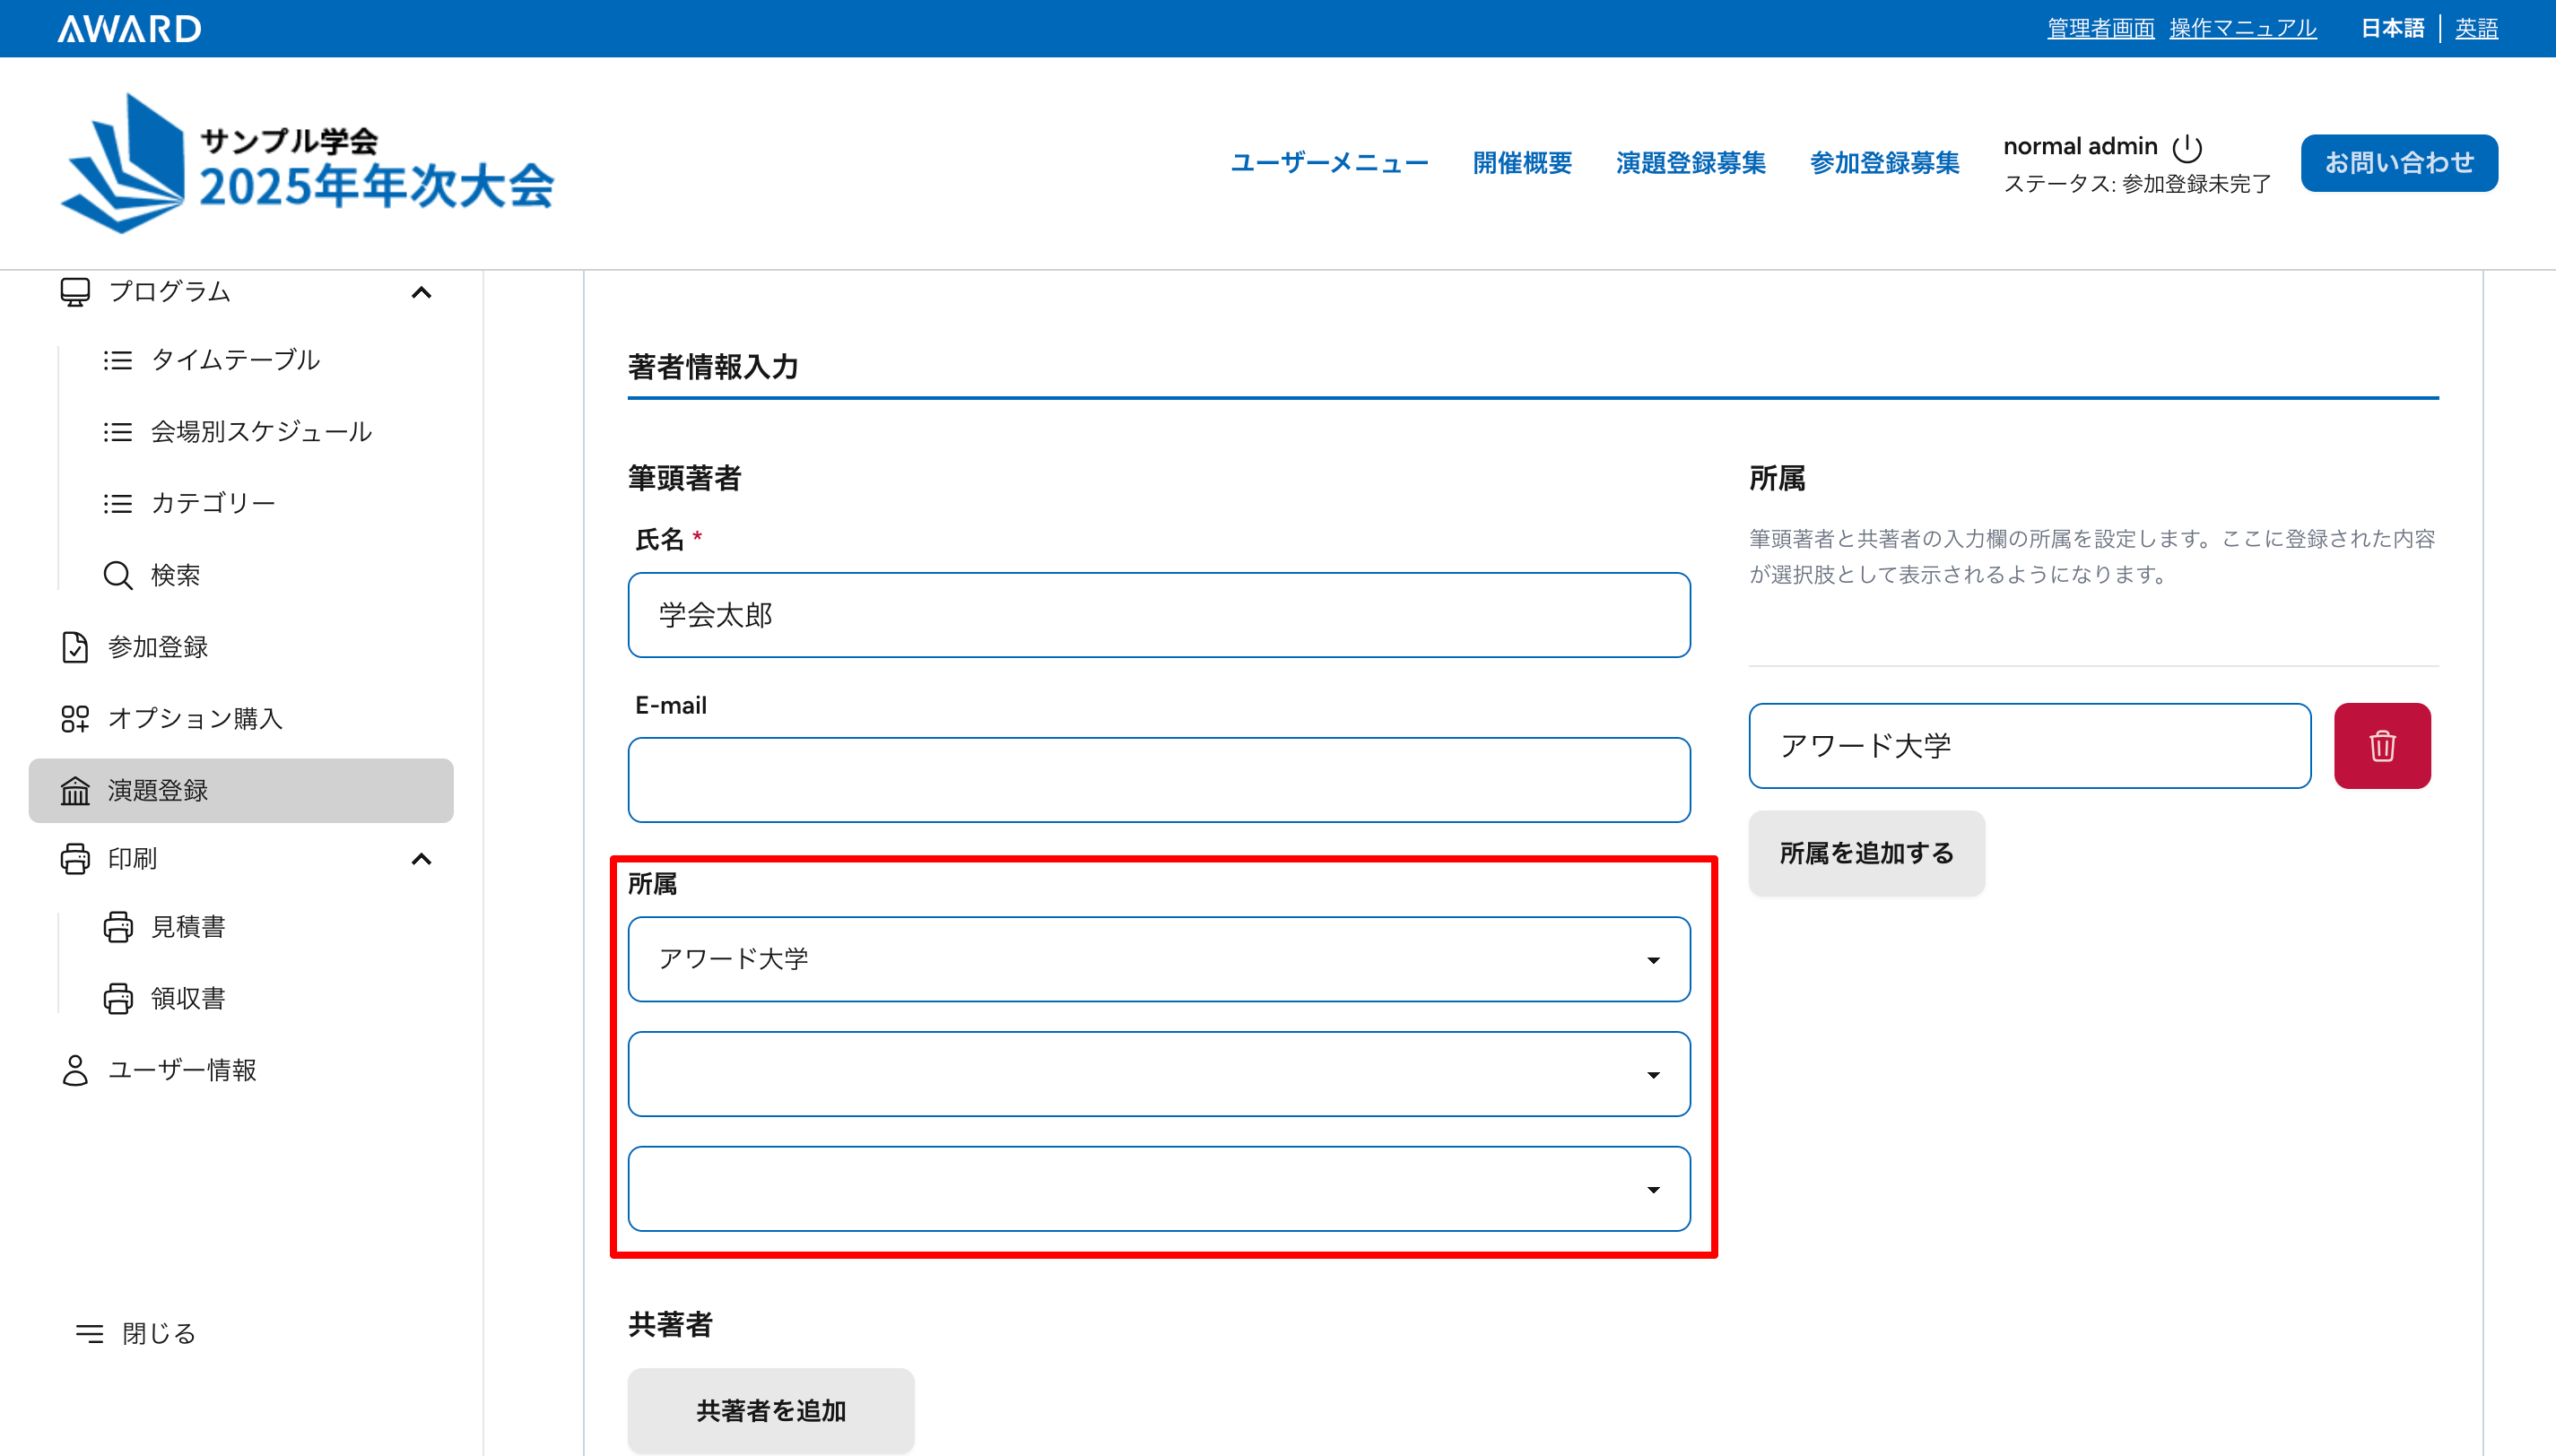Click the normal admin username text
Screen dimensions: 2556x1456
(x=2080, y=146)
